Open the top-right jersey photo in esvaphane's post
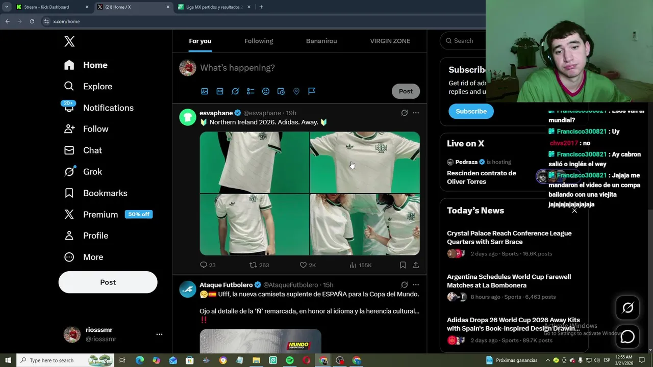This screenshot has height=367, width=653. pos(365,162)
